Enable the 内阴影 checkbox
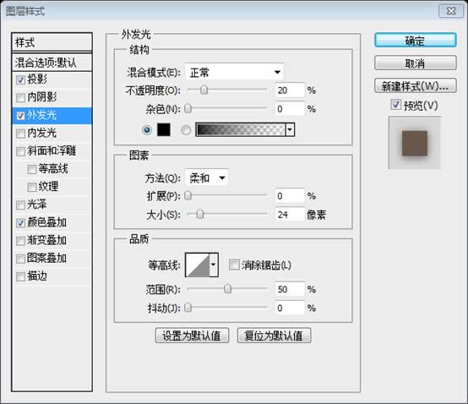Screen dimensions: 468x404 20,98
